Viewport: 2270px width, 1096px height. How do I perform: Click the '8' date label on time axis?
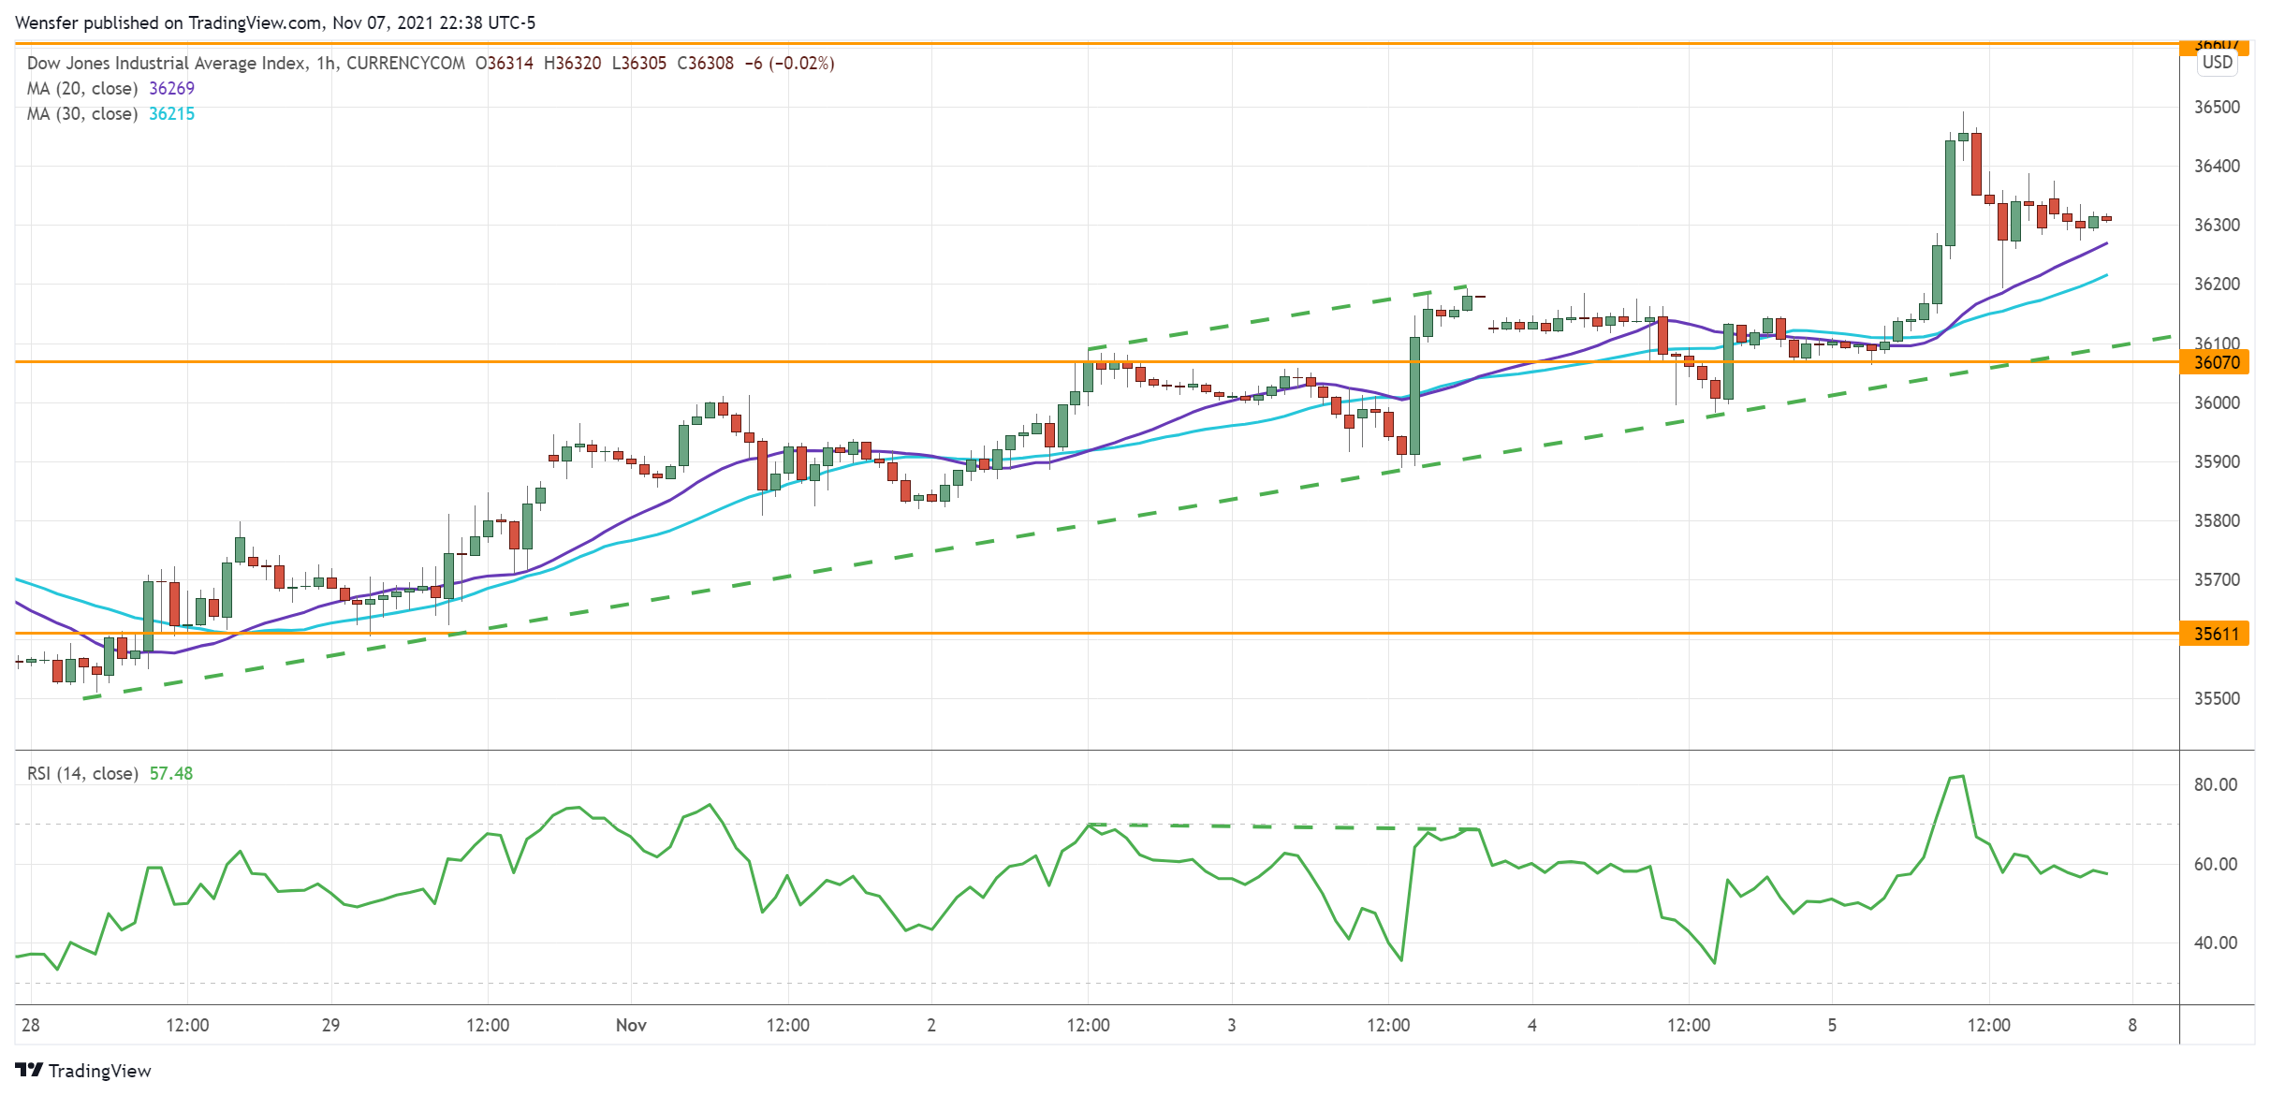pos(2132,1025)
